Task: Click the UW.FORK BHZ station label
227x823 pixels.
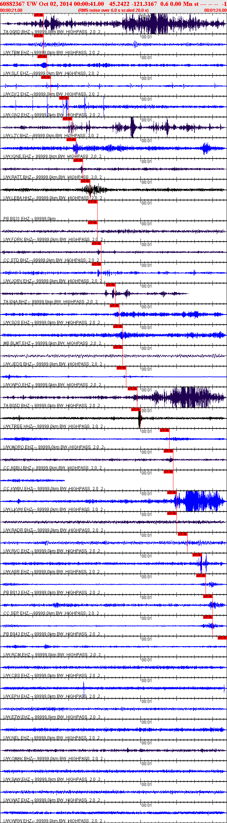Action: tap(18, 239)
